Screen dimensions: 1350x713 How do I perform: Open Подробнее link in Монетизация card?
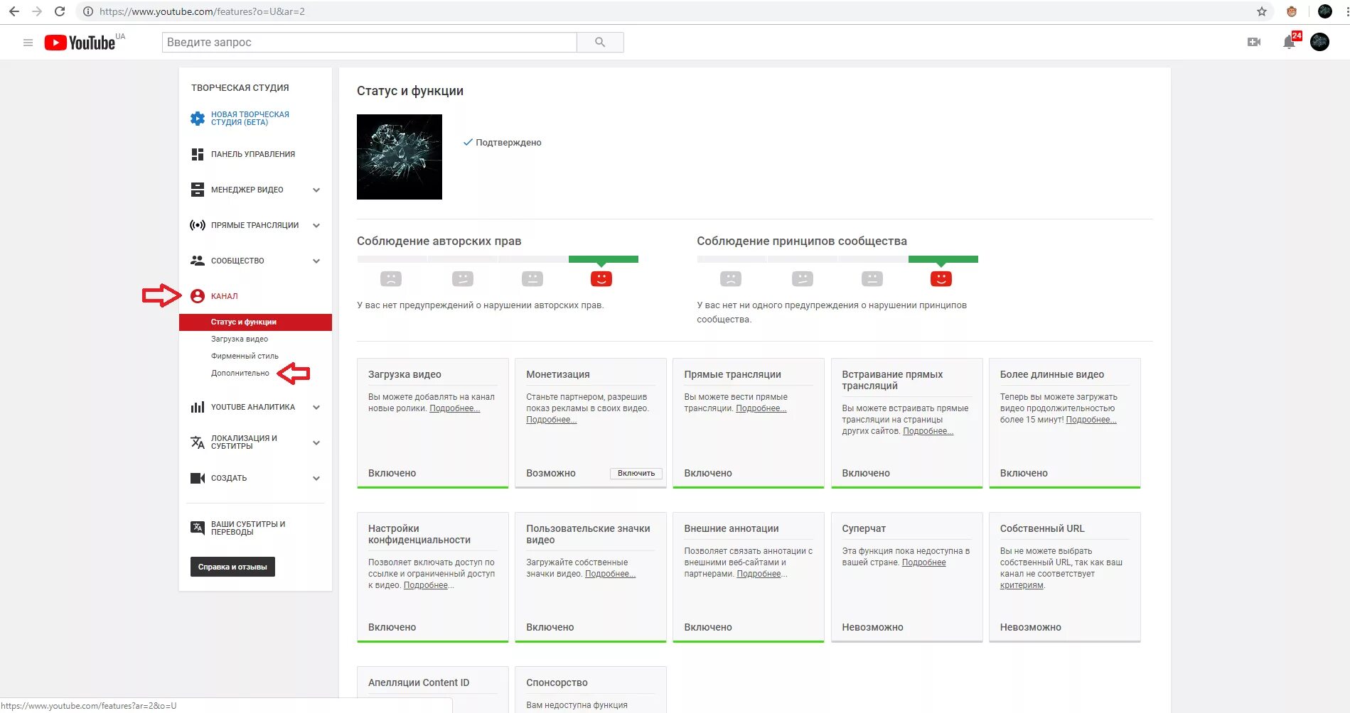[552, 420]
